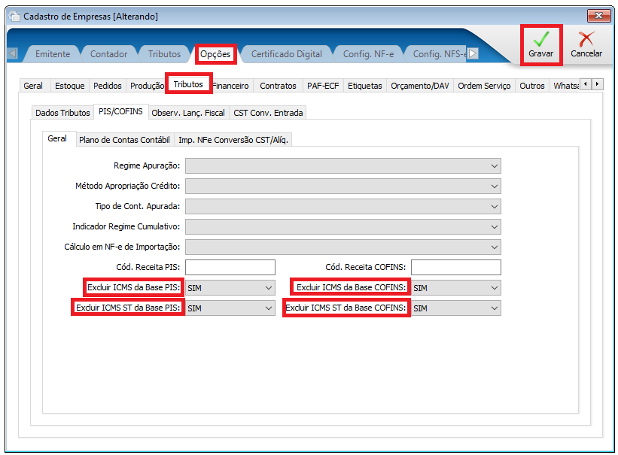
Task: Click the red Cancelar X icon
Action: 586,39
